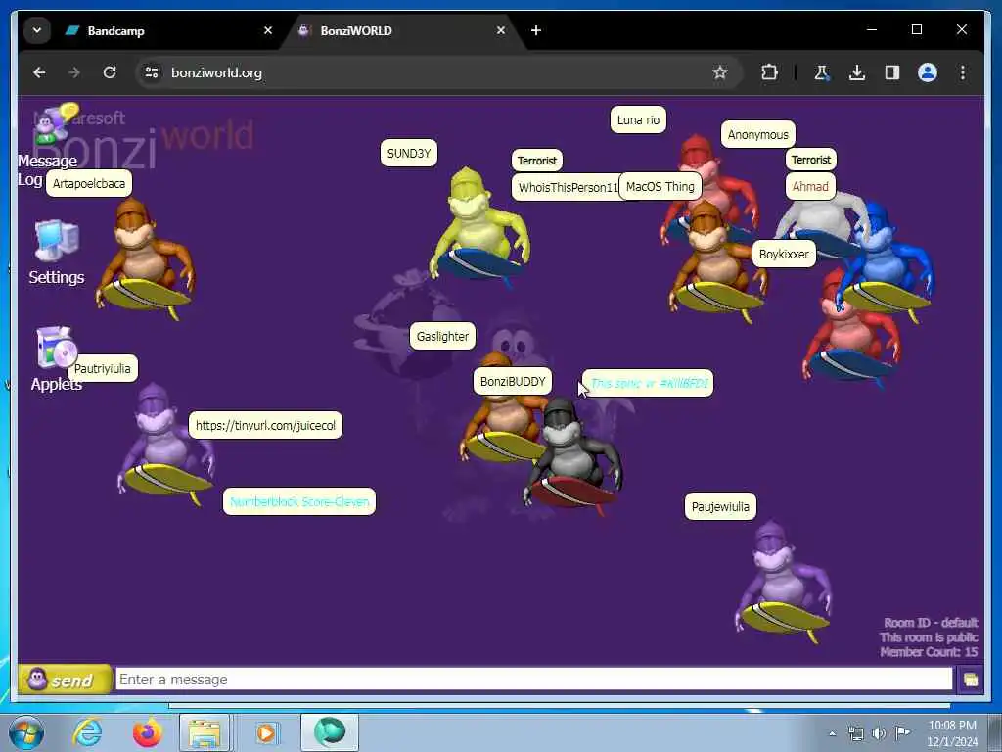Viewport: 1002px width, 752px height.
Task: Click the yellow icon right of message box
Action: click(x=970, y=680)
